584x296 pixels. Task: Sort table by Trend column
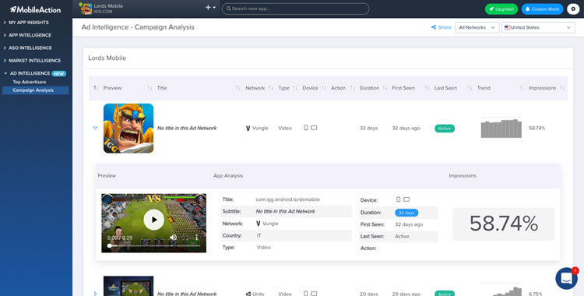coord(484,88)
